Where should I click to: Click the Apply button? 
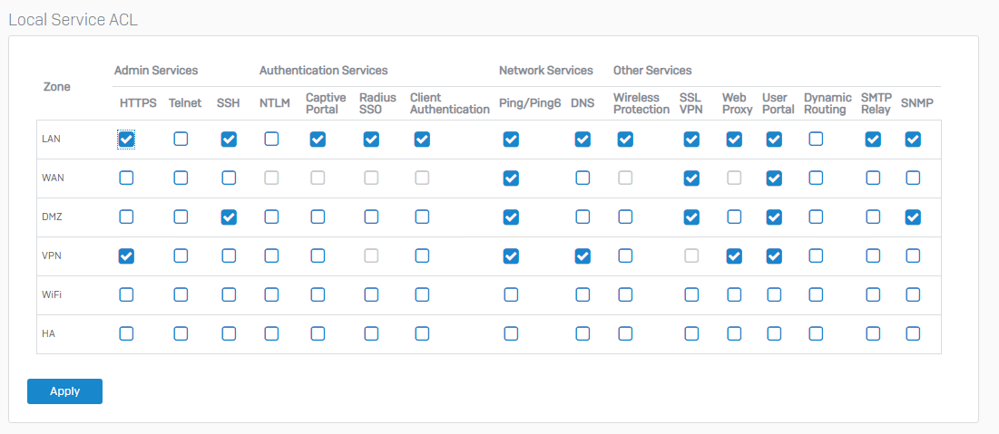(64, 391)
